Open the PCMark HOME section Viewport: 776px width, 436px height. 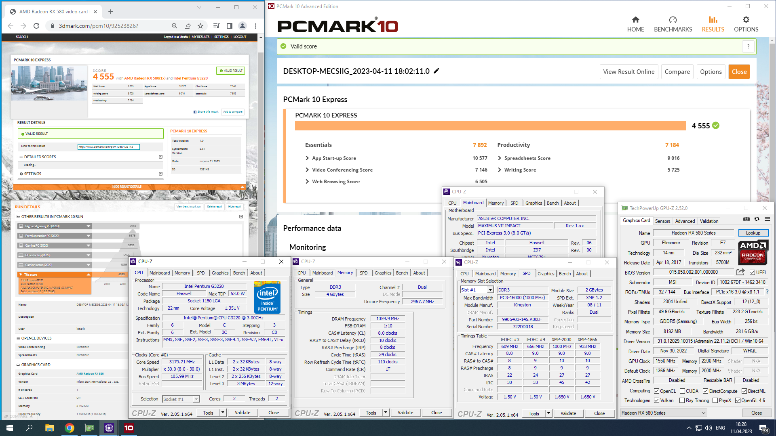(635, 24)
